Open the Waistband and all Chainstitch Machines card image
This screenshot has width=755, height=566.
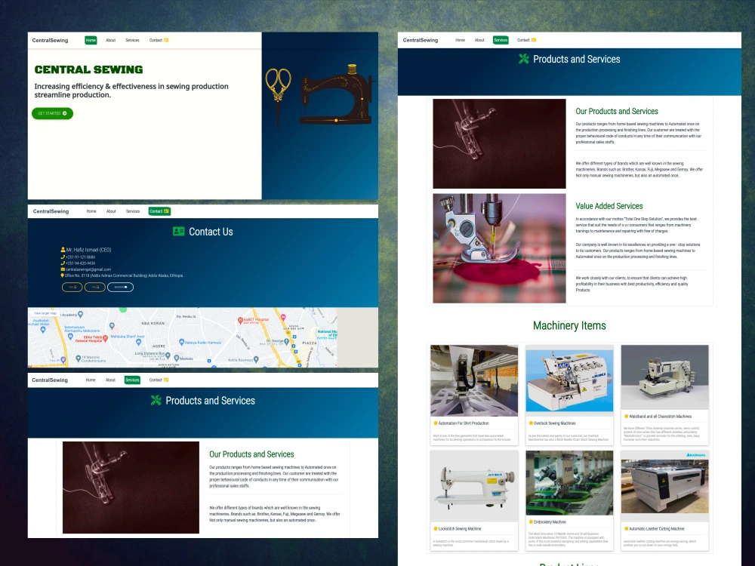[x=665, y=377]
